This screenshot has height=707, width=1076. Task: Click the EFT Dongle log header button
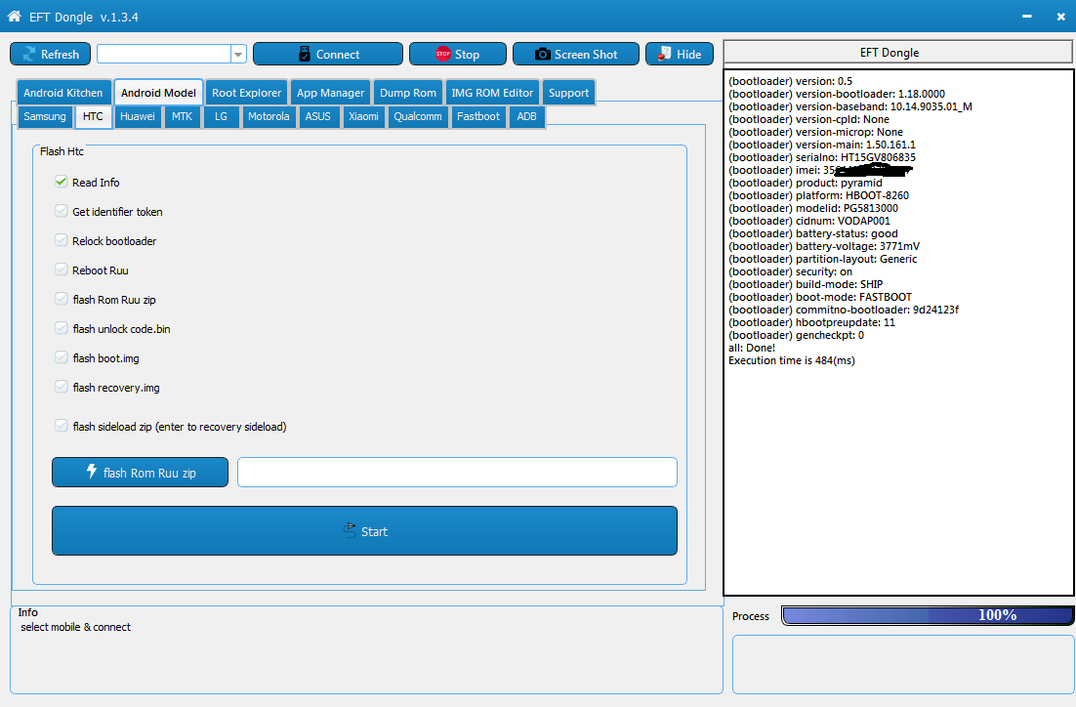click(x=897, y=52)
